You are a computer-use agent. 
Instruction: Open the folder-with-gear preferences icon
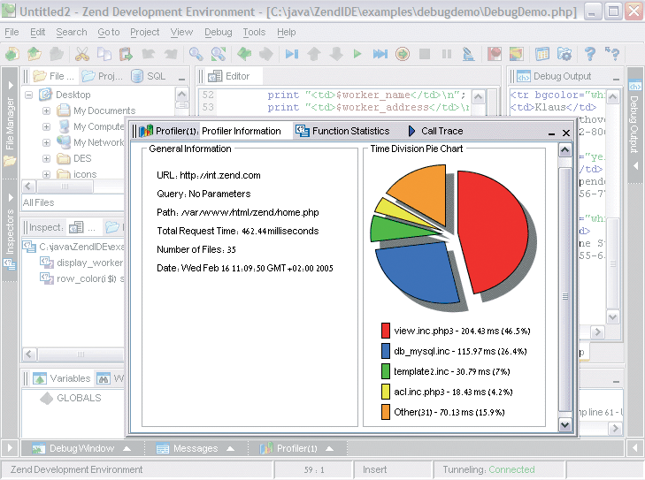point(564,54)
